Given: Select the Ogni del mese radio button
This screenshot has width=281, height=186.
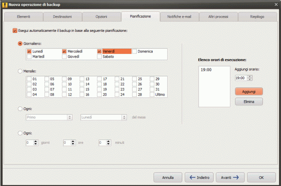Looking at the screenshot, I should coord(20,109).
